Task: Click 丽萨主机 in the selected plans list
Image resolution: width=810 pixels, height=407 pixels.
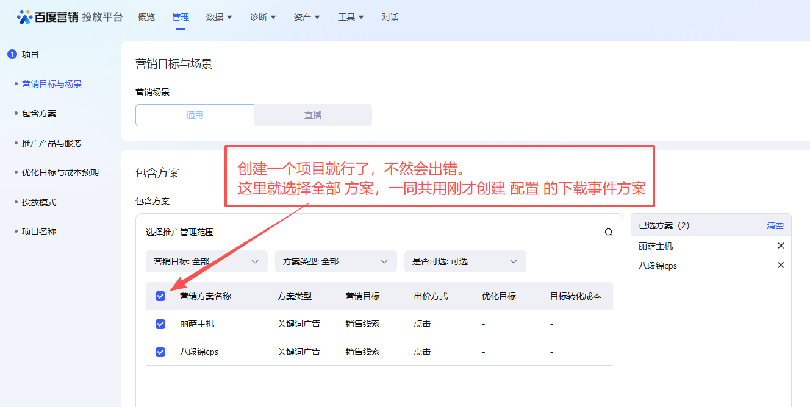Action: point(656,246)
